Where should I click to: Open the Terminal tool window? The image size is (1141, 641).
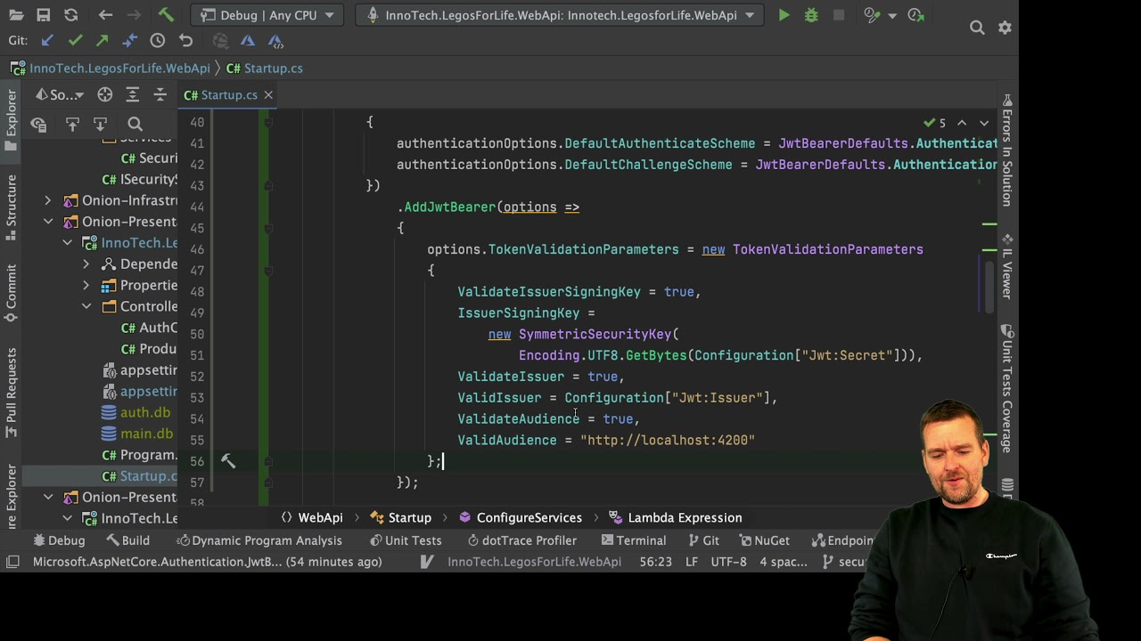point(634,540)
